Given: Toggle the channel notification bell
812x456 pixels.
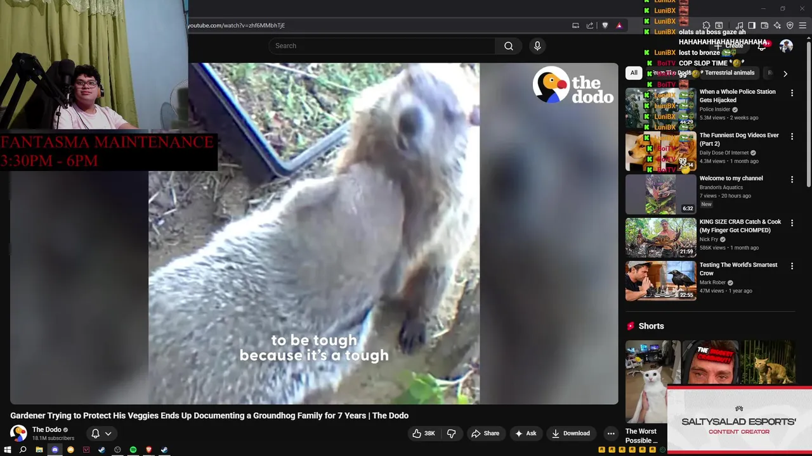Looking at the screenshot, I should click(95, 433).
